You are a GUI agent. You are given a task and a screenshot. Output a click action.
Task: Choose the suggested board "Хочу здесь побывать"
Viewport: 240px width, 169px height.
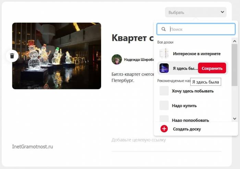tap(193, 91)
